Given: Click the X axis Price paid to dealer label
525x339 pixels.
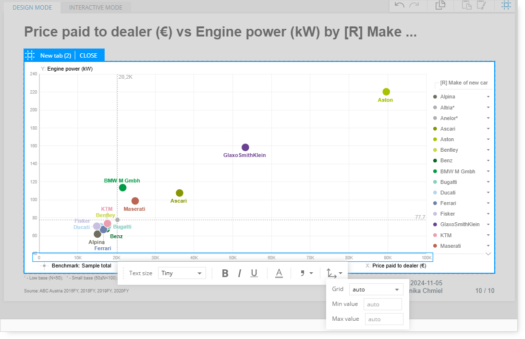Looking at the screenshot, I should pyautogui.click(x=399, y=266).
